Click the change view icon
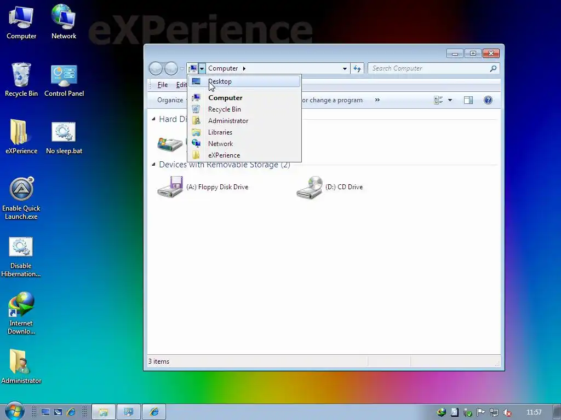561x420 pixels. 438,101
